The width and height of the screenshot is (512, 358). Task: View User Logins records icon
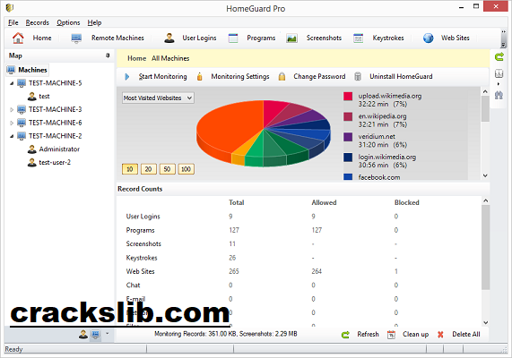click(169, 38)
